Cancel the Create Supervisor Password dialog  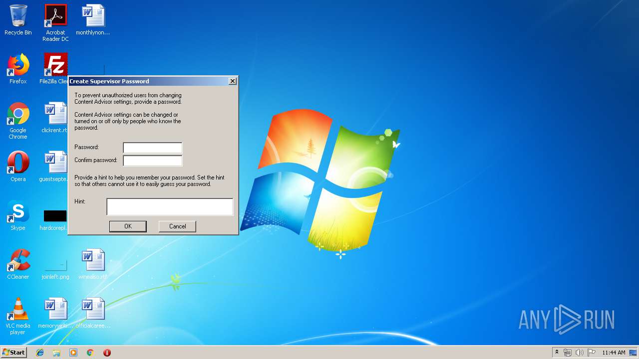[x=177, y=226]
